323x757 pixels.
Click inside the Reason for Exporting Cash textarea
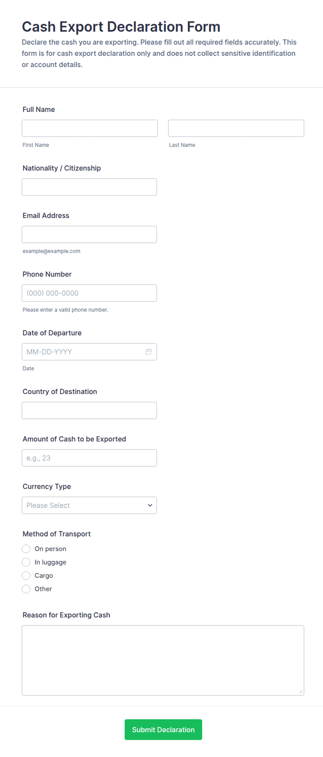click(163, 660)
